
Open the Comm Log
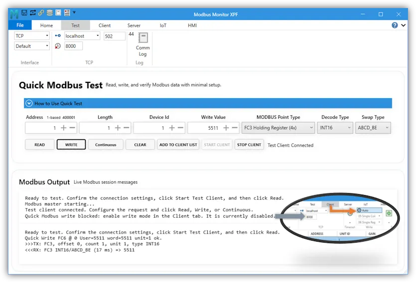click(142, 44)
